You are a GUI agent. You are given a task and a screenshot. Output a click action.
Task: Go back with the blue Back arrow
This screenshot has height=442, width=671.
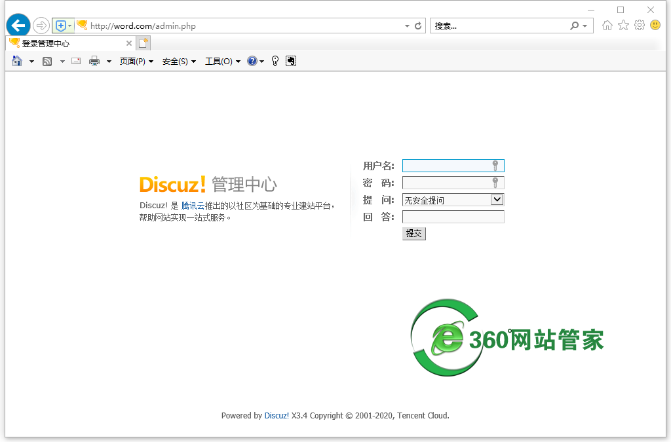tap(18, 26)
